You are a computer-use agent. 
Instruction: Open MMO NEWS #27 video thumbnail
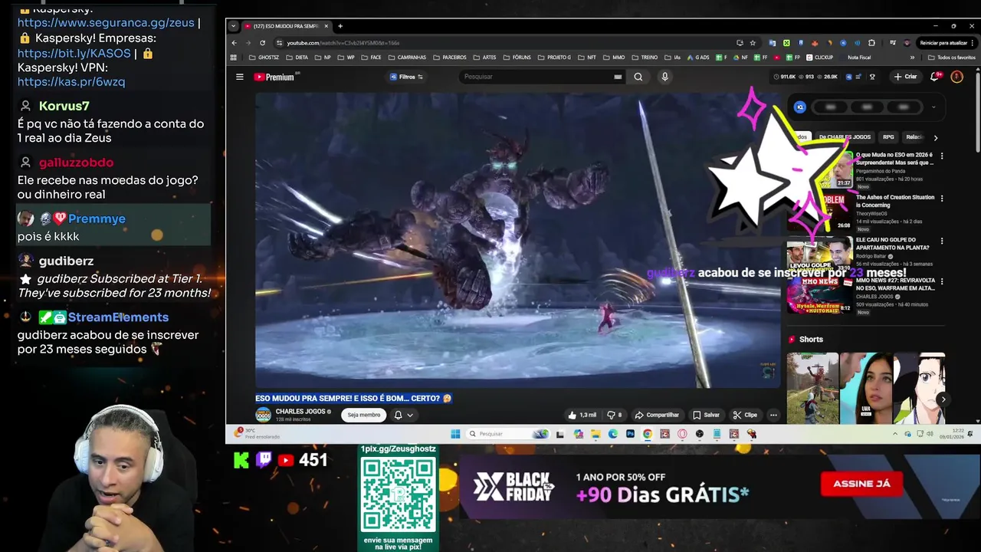click(x=820, y=296)
